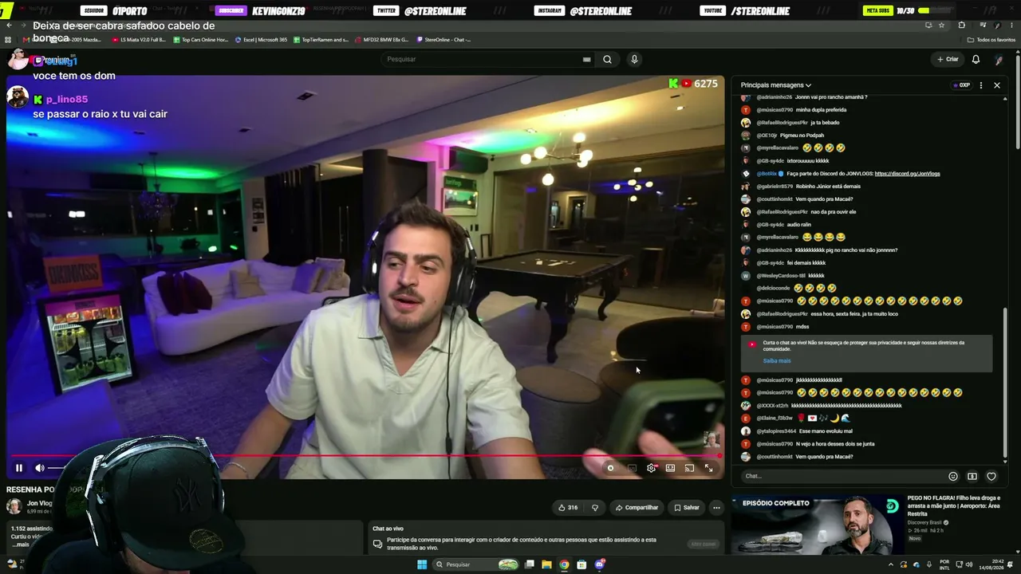
Task: Open the live chat options menu
Action: 981,85
